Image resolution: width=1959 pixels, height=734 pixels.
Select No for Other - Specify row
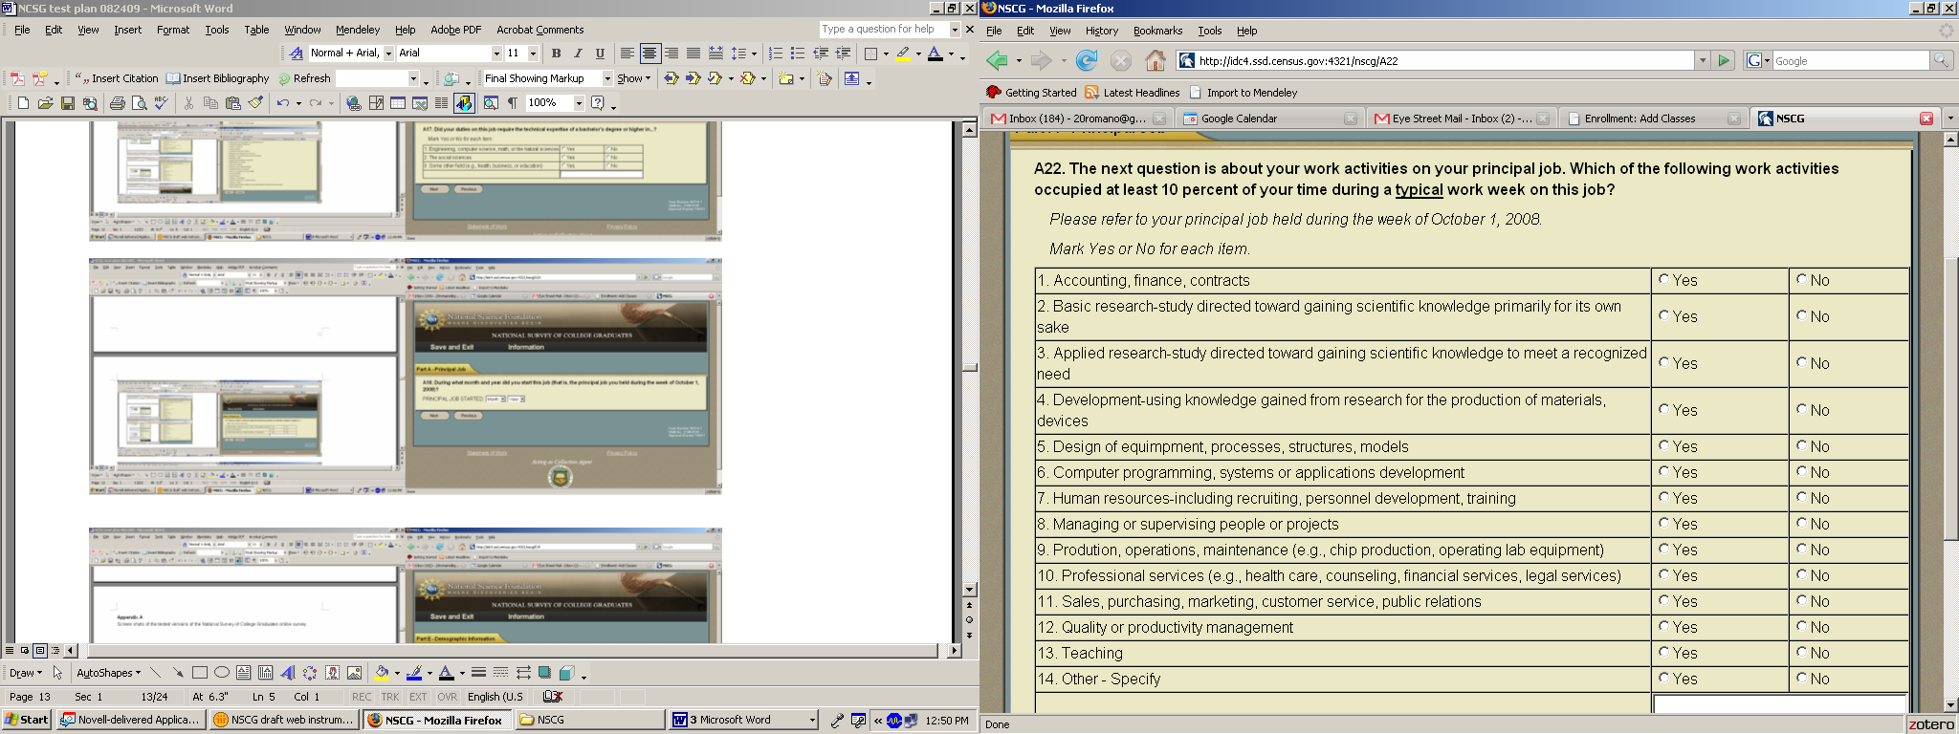(1802, 678)
